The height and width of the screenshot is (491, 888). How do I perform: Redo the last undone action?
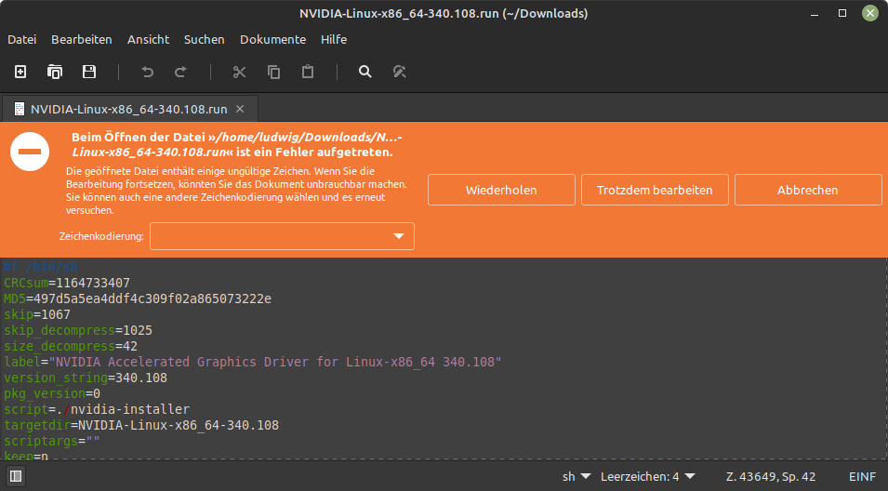180,72
